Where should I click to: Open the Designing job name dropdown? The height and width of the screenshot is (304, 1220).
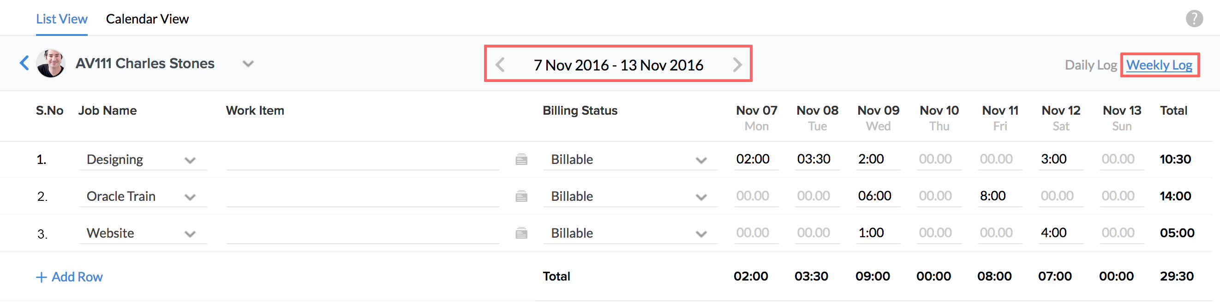click(190, 160)
